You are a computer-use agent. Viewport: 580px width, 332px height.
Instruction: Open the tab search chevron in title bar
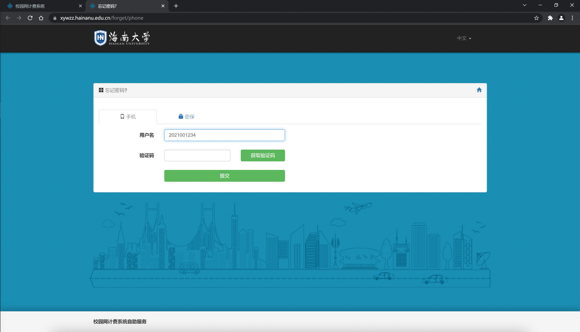point(524,5)
